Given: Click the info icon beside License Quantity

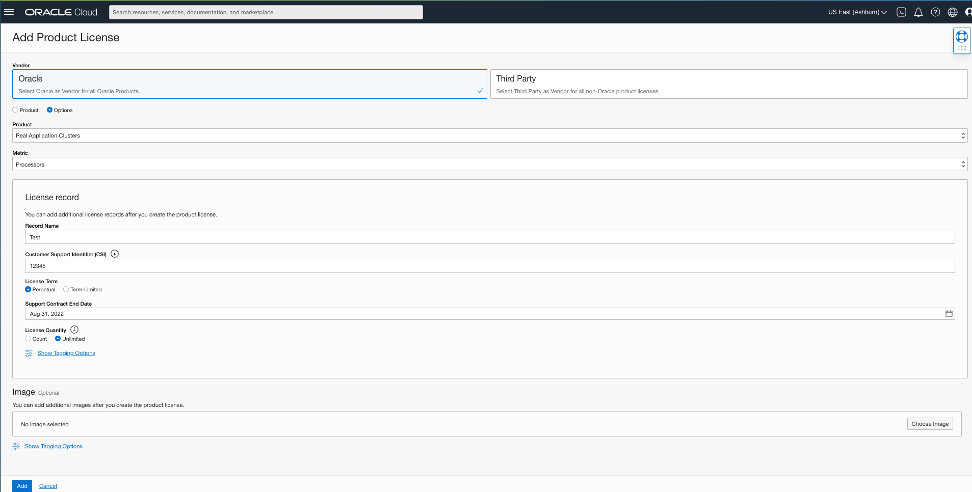Looking at the screenshot, I should [x=74, y=329].
